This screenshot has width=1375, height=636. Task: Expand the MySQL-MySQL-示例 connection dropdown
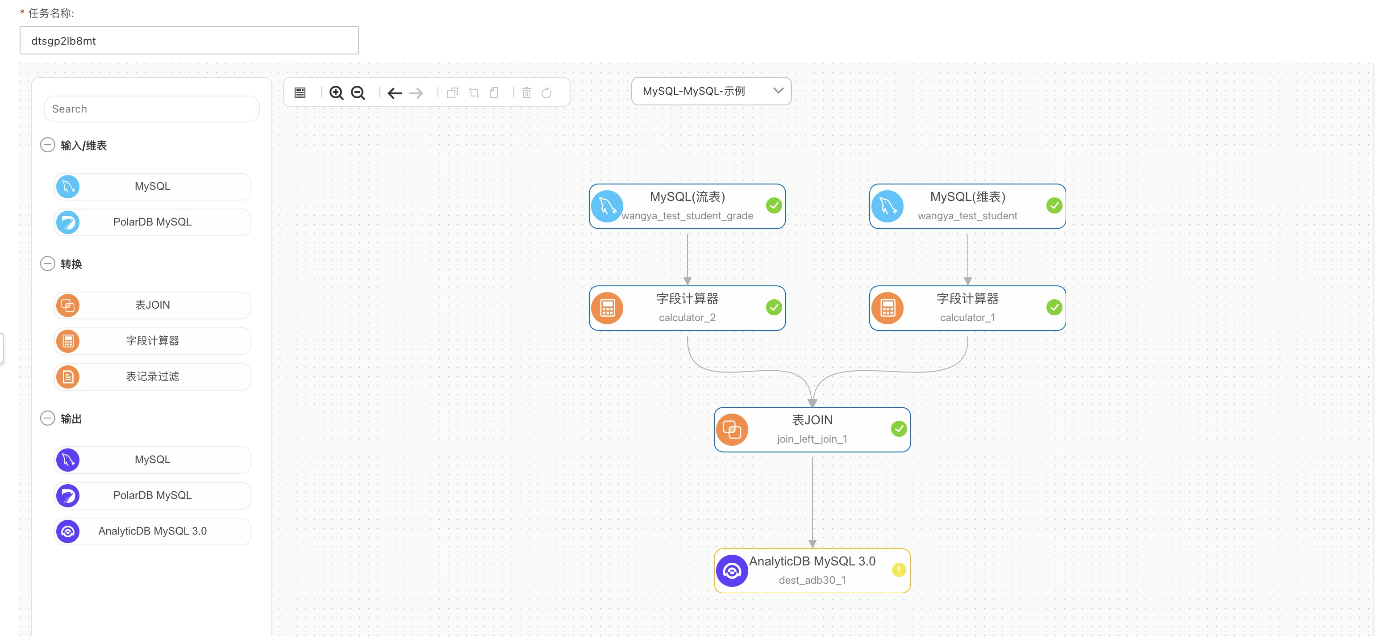[x=775, y=91]
